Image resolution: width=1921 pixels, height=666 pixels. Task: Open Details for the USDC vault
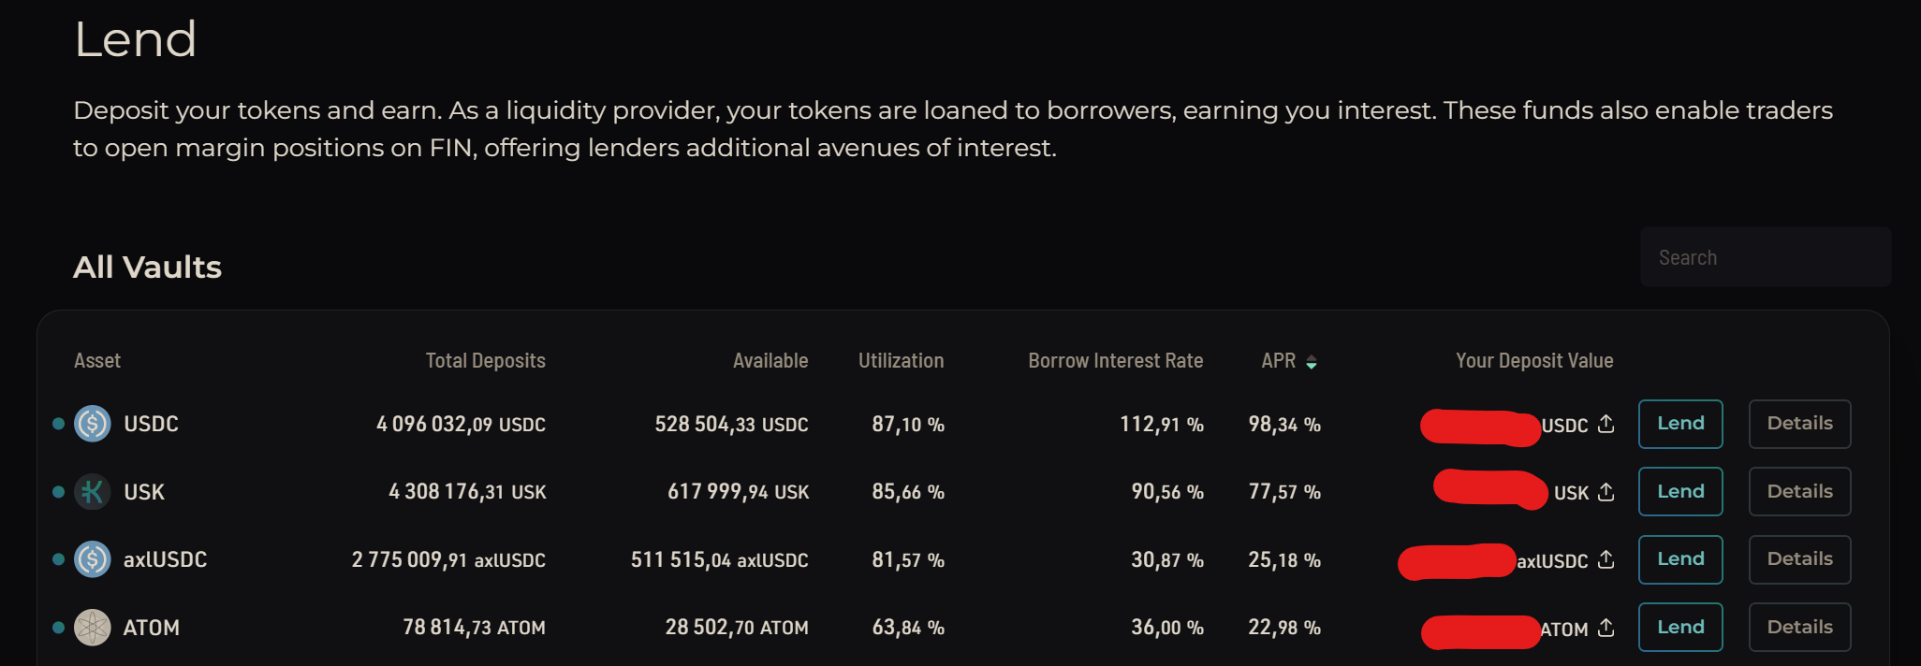[1799, 424]
